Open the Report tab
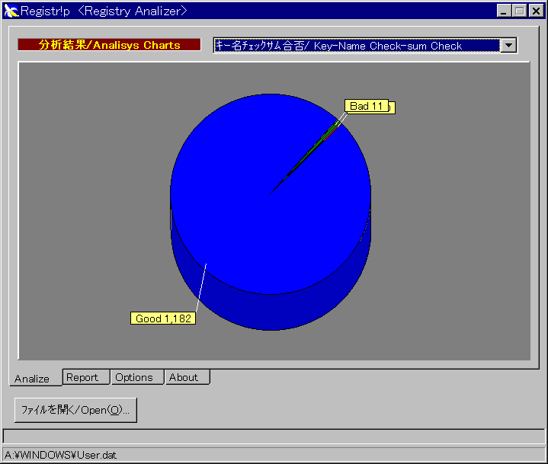This screenshot has width=548, height=464. coord(82,377)
